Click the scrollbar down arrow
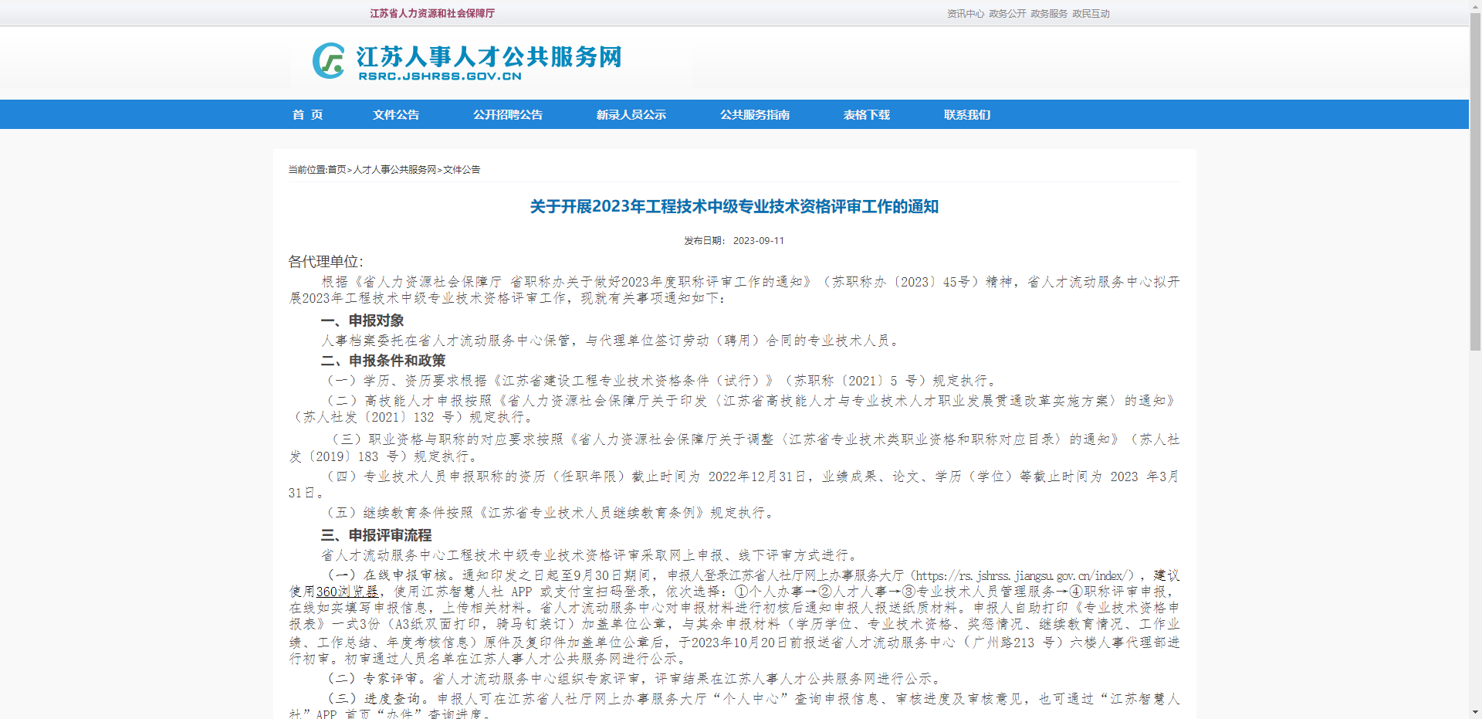 (1475, 713)
